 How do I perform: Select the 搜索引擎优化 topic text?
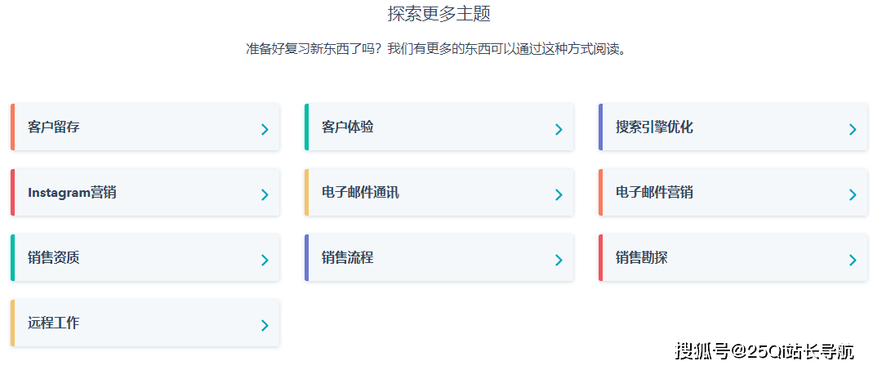pos(654,127)
